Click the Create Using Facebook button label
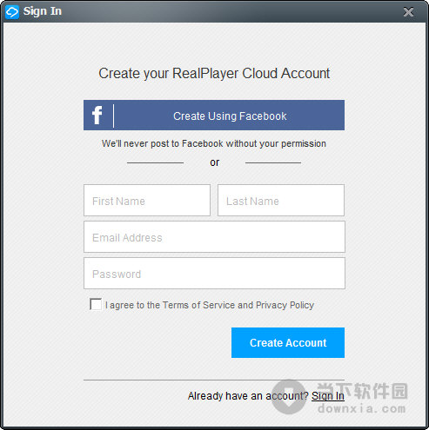 point(230,116)
